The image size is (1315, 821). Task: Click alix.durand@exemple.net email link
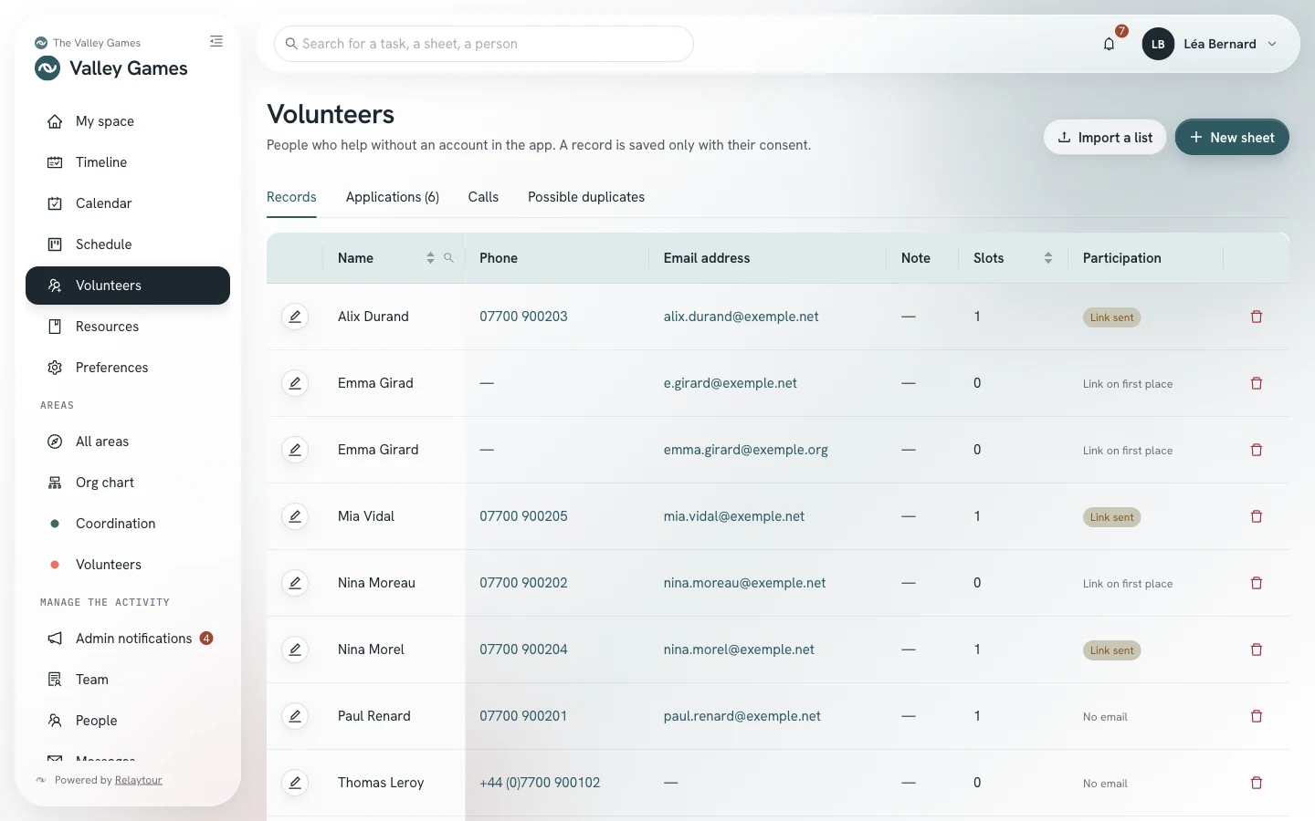[x=741, y=317]
